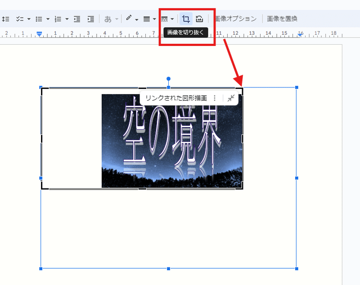The image size is (360, 285).
Task: Click the numbered list icon
Action: (x=58, y=19)
